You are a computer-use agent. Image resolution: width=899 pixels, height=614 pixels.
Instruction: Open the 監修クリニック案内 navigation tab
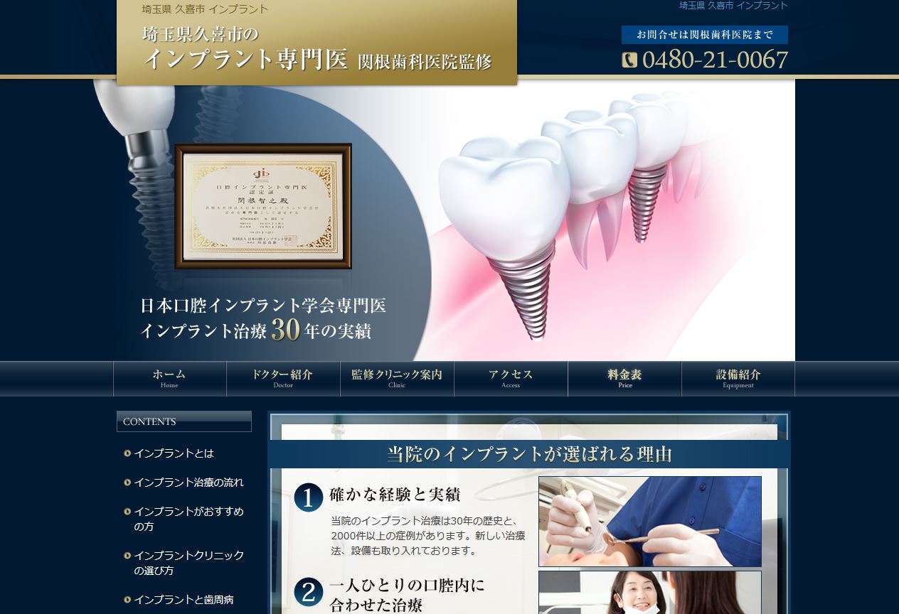click(396, 379)
